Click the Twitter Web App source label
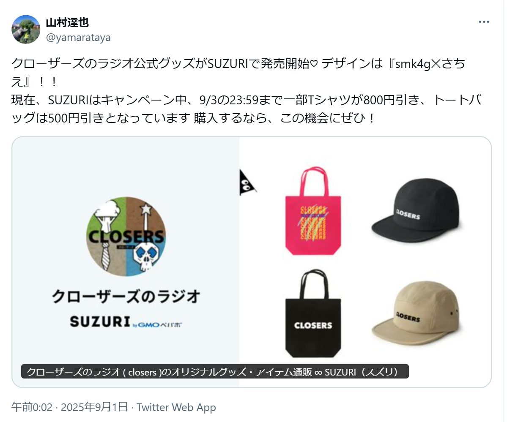507x422 pixels. click(x=176, y=407)
